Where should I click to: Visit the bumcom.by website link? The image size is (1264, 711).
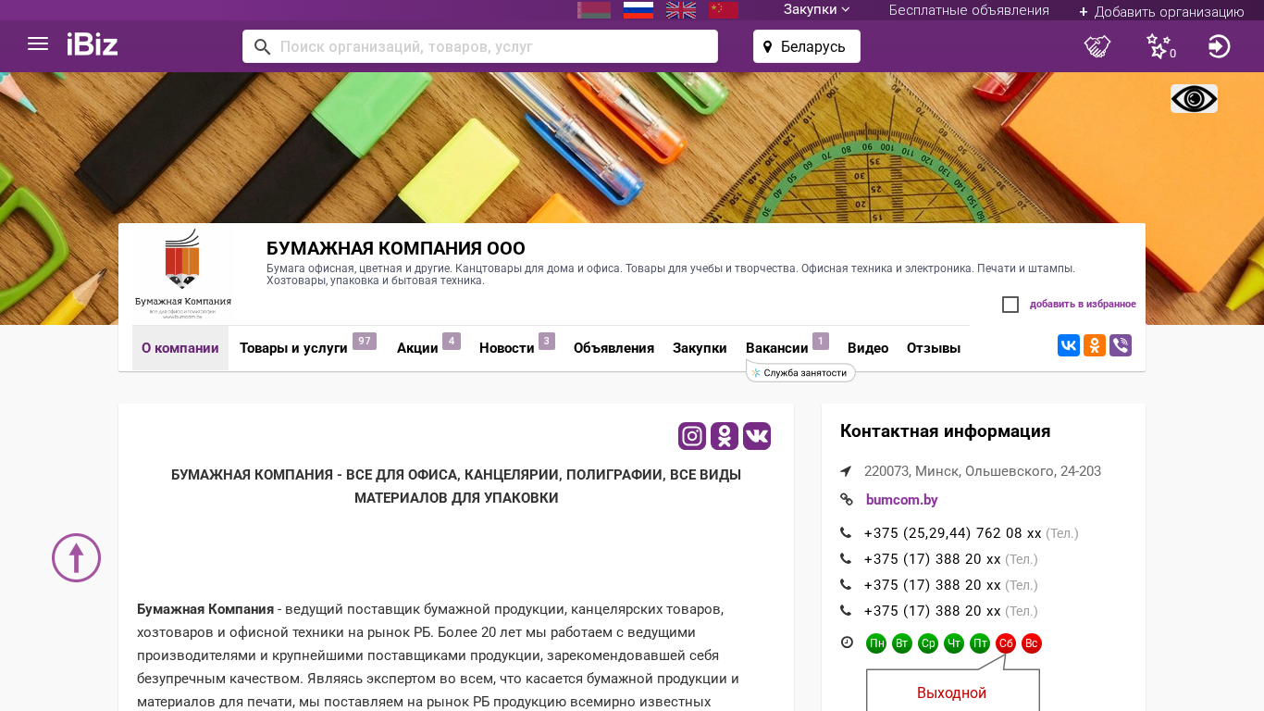click(x=902, y=500)
